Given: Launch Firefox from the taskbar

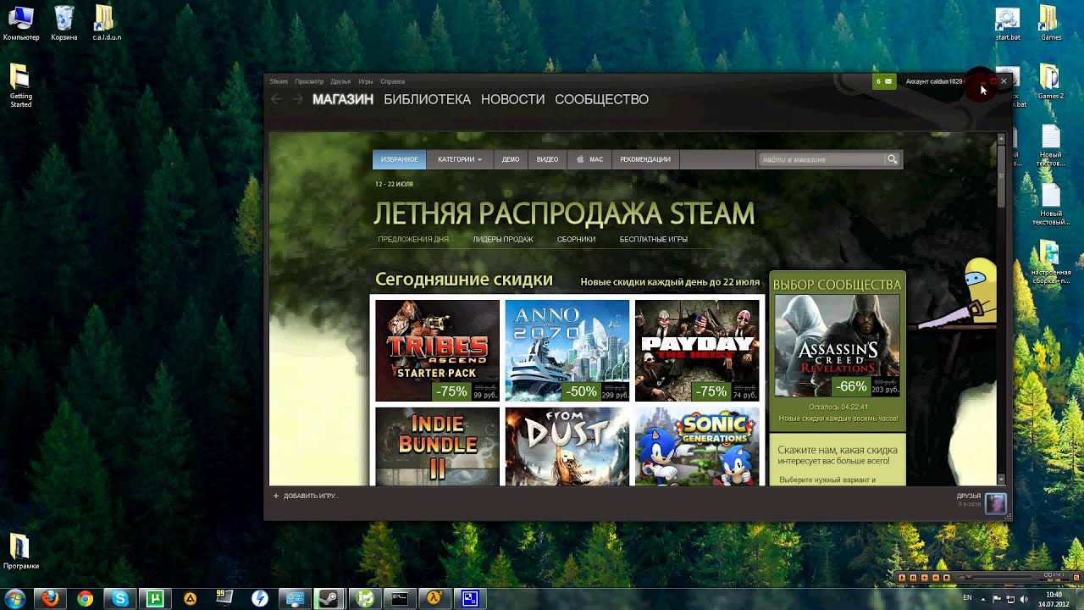Looking at the screenshot, I should coord(50,598).
